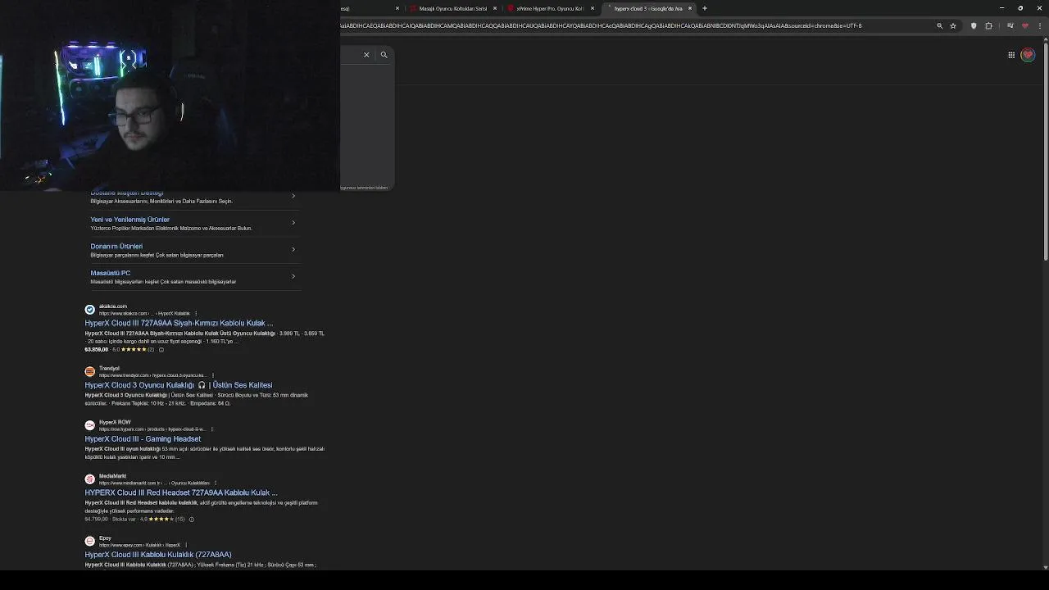This screenshot has height=590, width=1049.
Task: Open Yeni ve Yenilenmiş Ürünler sitelink
Action: [x=129, y=220]
